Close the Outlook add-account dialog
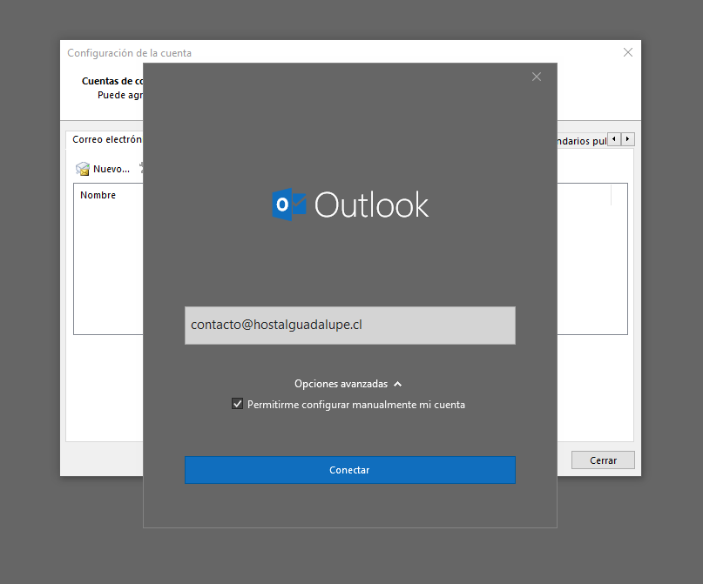 [x=537, y=77]
